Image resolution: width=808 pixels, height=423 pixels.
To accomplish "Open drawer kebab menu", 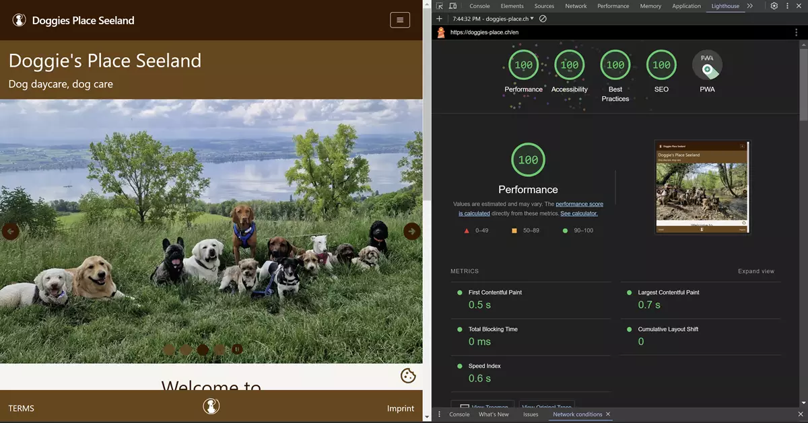I will (440, 414).
